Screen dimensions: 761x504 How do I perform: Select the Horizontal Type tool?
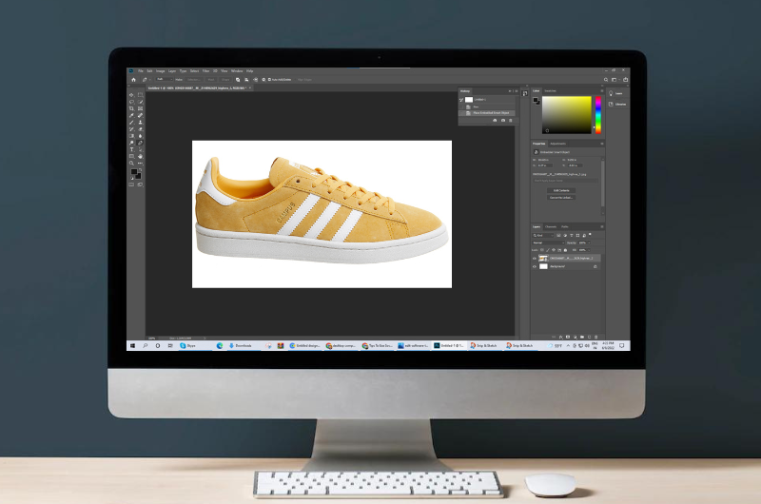[x=131, y=149]
